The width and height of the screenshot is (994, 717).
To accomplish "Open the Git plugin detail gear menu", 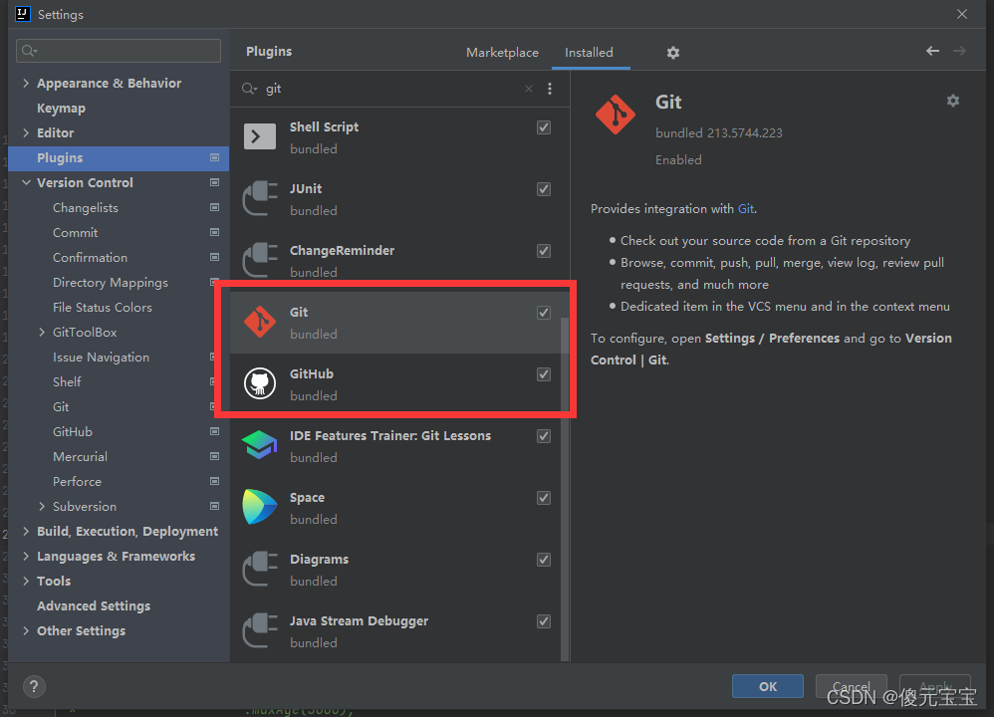I will [x=953, y=101].
